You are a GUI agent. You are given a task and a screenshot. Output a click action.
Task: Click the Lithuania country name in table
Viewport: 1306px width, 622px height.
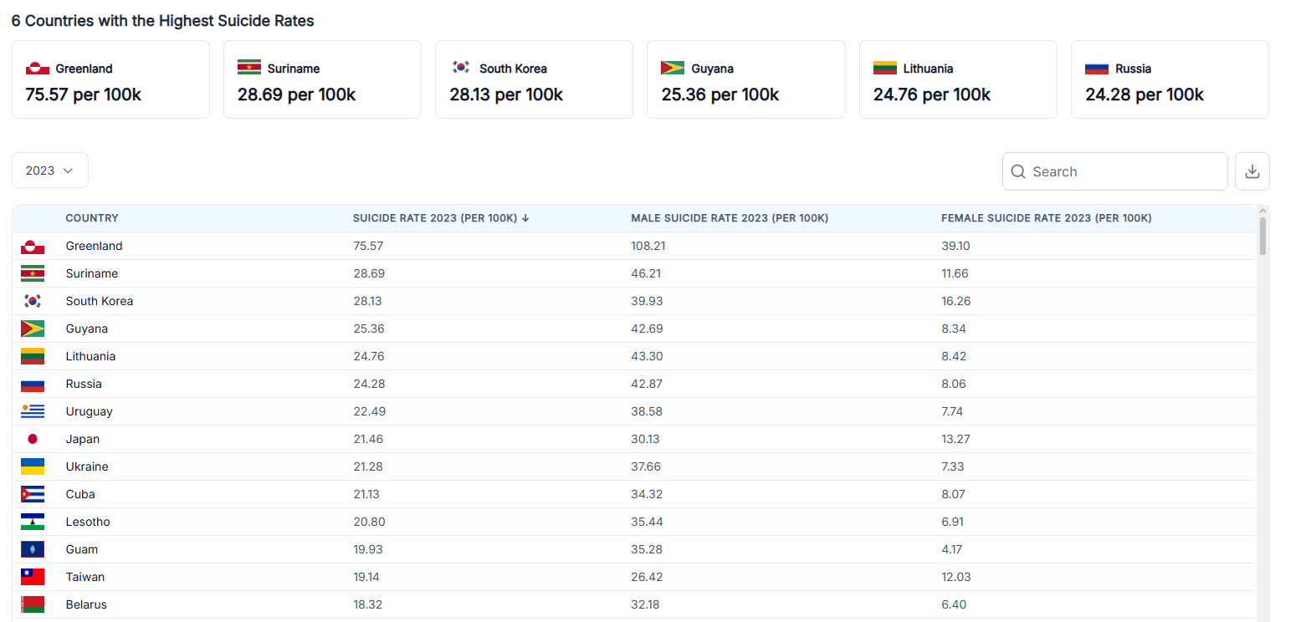pyautogui.click(x=90, y=356)
